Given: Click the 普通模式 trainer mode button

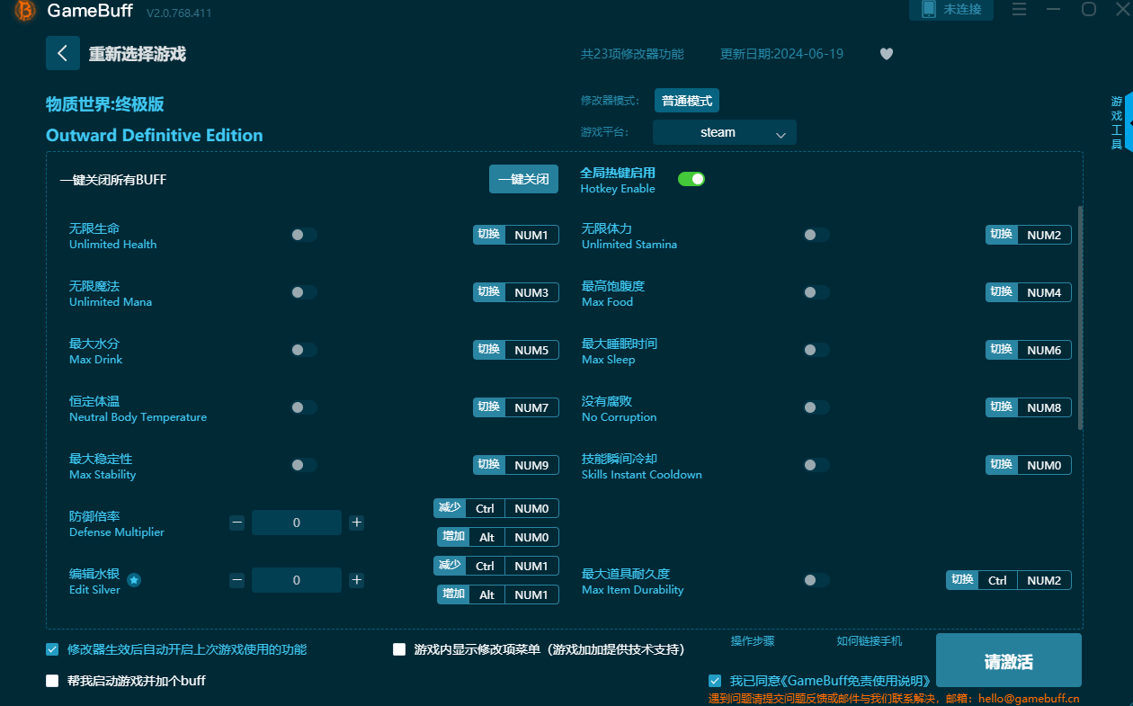Looking at the screenshot, I should [x=686, y=100].
